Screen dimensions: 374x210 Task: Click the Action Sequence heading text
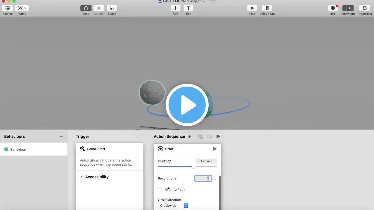tap(169, 136)
